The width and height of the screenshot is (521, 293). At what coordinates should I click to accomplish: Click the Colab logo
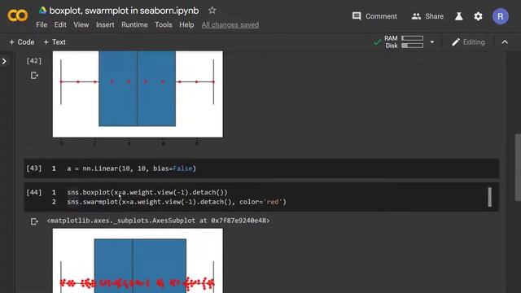click(18, 15)
